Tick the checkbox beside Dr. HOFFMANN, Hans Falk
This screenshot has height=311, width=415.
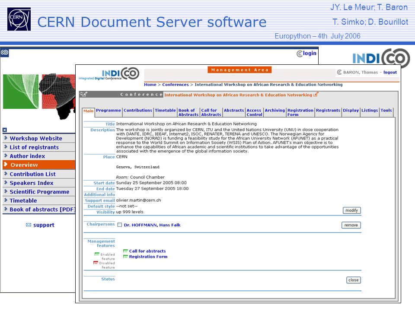click(120, 225)
